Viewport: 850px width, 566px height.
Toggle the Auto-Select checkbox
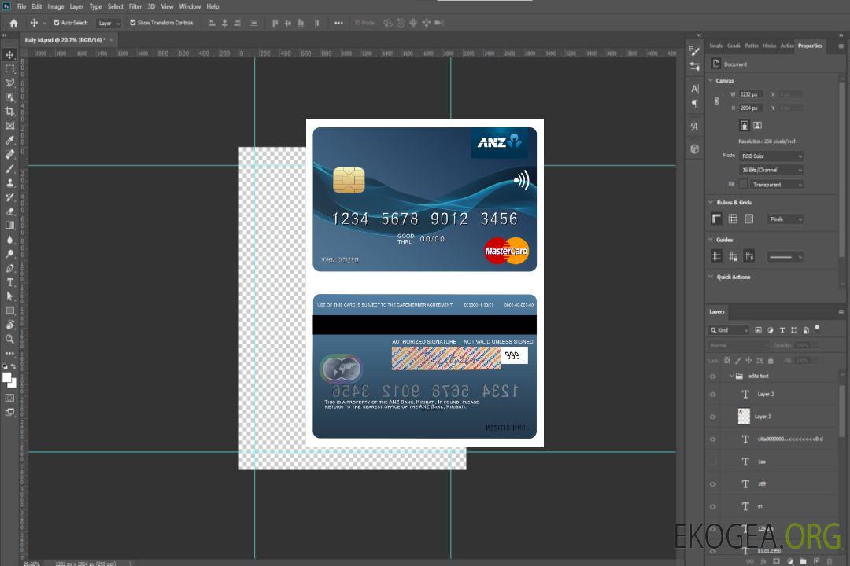click(x=57, y=23)
